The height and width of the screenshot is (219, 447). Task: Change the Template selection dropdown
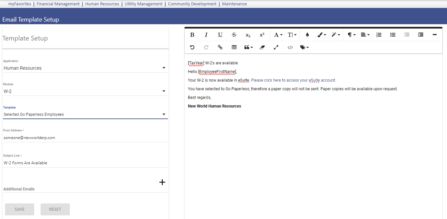pyautogui.click(x=163, y=114)
